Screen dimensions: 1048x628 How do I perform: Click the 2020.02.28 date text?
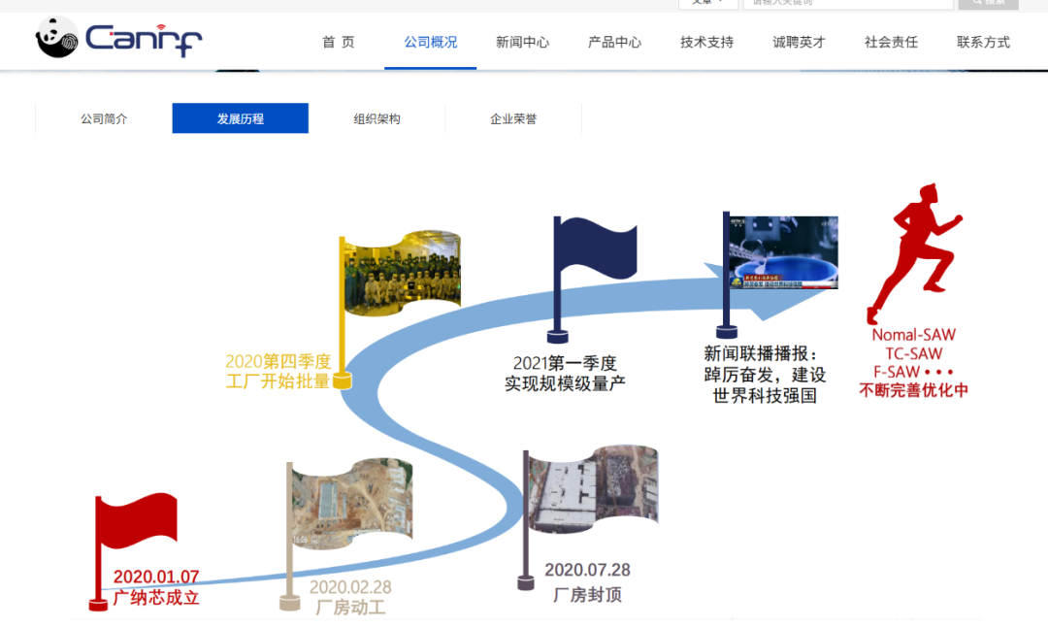coord(350,587)
